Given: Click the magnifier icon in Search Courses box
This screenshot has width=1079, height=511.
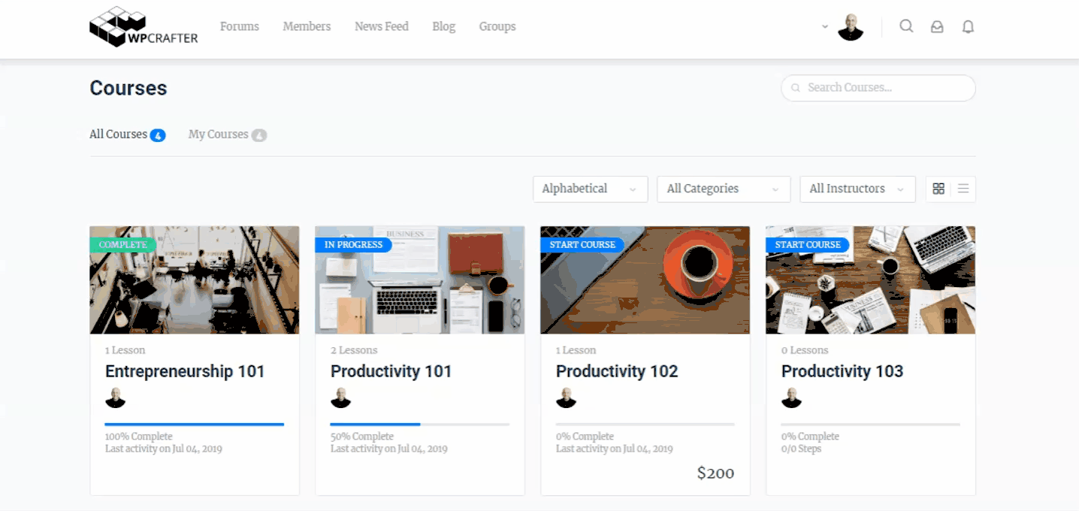Looking at the screenshot, I should click(x=796, y=88).
